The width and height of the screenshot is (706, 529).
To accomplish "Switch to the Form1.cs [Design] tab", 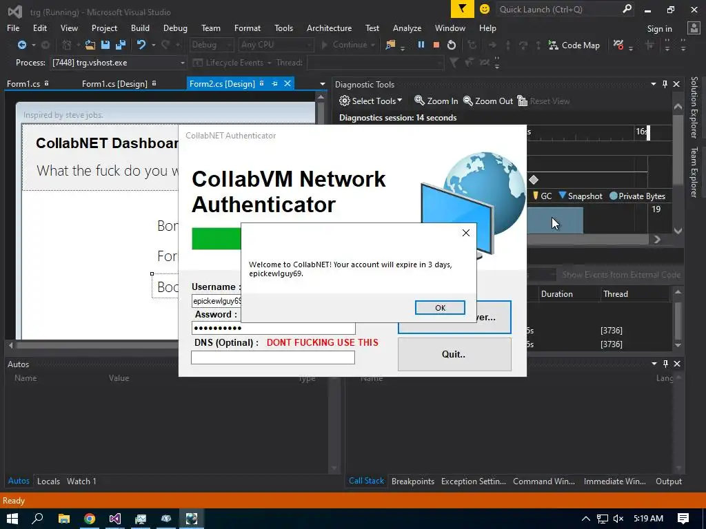I will pos(114,83).
